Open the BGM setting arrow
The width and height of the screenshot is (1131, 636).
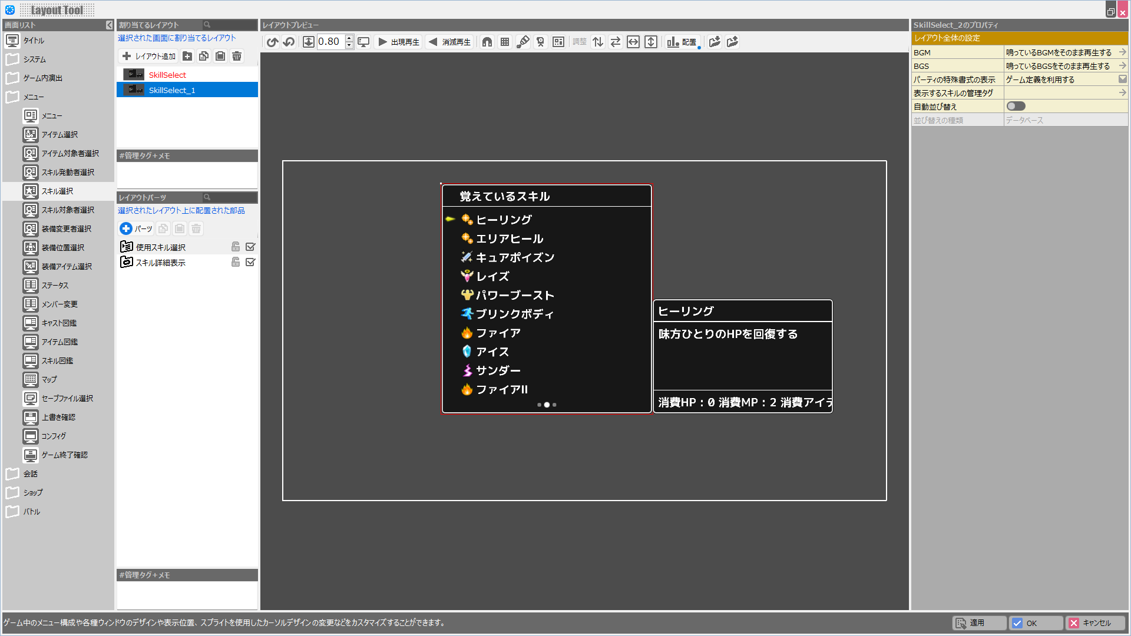click(1122, 52)
